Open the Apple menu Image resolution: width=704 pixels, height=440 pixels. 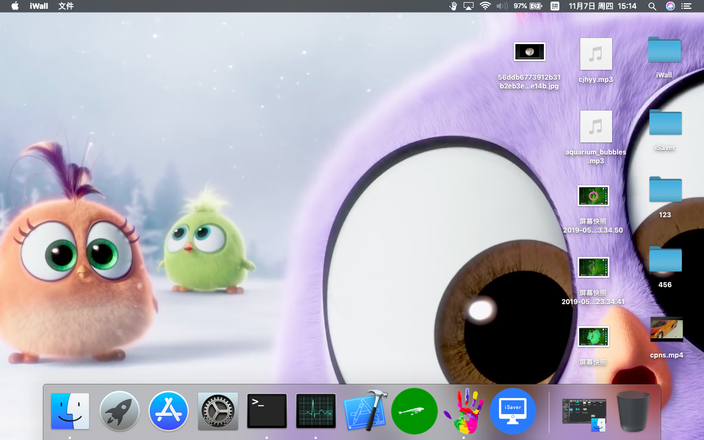pos(15,6)
